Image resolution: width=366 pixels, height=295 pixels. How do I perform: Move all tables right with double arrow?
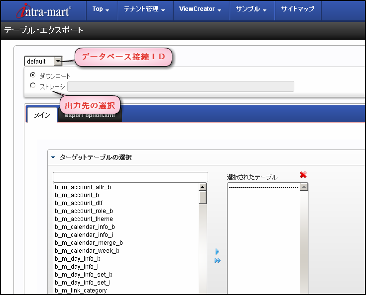click(x=217, y=261)
